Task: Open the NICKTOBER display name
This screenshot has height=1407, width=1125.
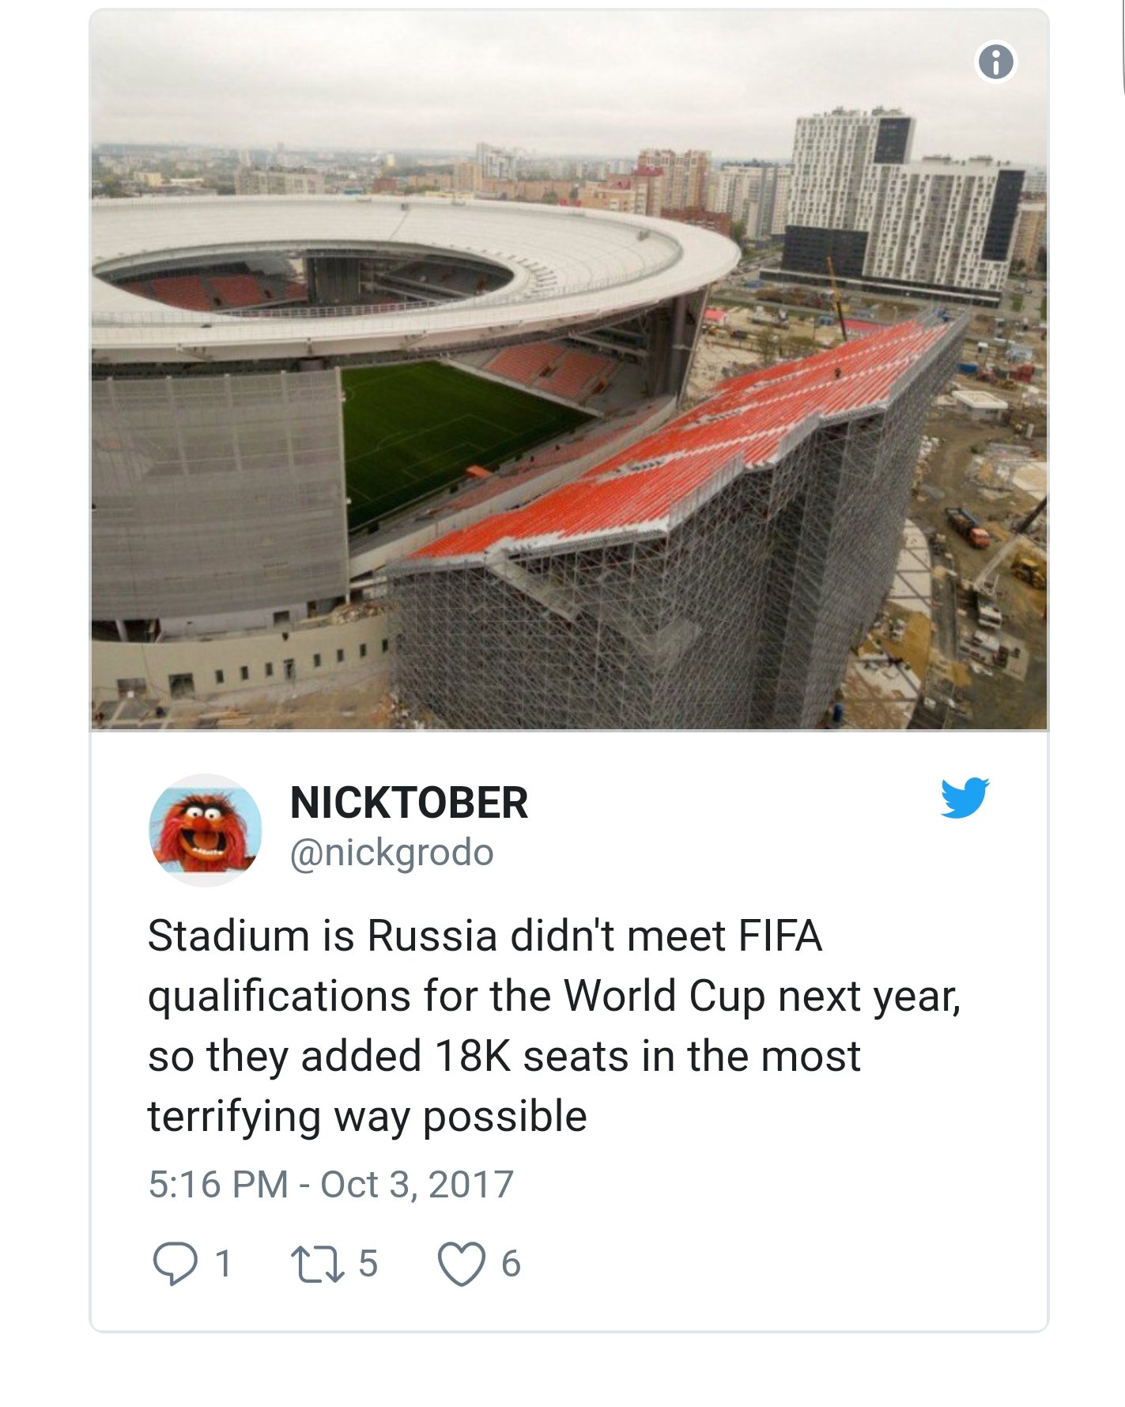Action: coord(409,803)
